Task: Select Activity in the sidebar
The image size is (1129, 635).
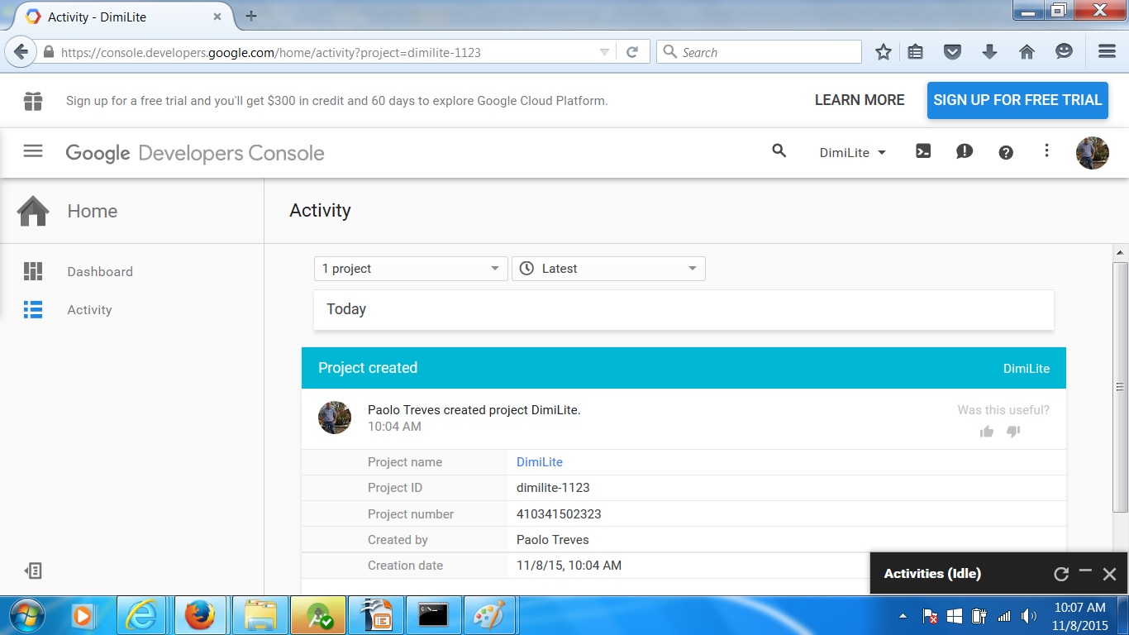Action: [x=89, y=310]
